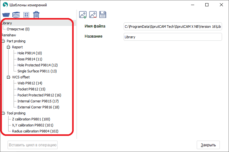Viewport: 229px width, 152px height.
Task: Choose Internal Corner P9815 (17) item
Action: (x=38, y=101)
